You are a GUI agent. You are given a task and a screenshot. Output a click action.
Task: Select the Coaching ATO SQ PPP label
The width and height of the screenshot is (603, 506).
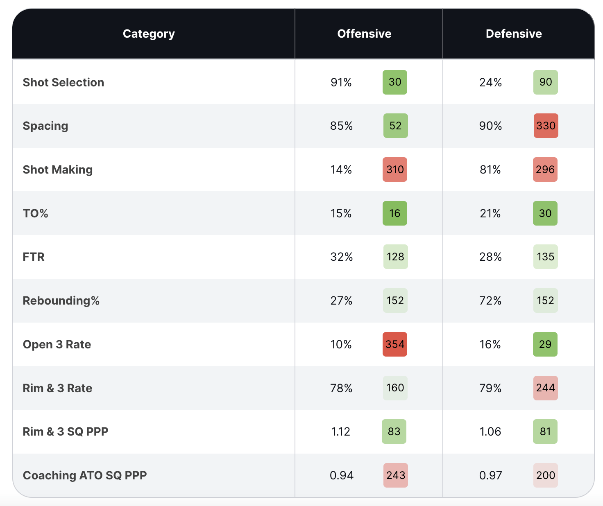[x=85, y=475]
